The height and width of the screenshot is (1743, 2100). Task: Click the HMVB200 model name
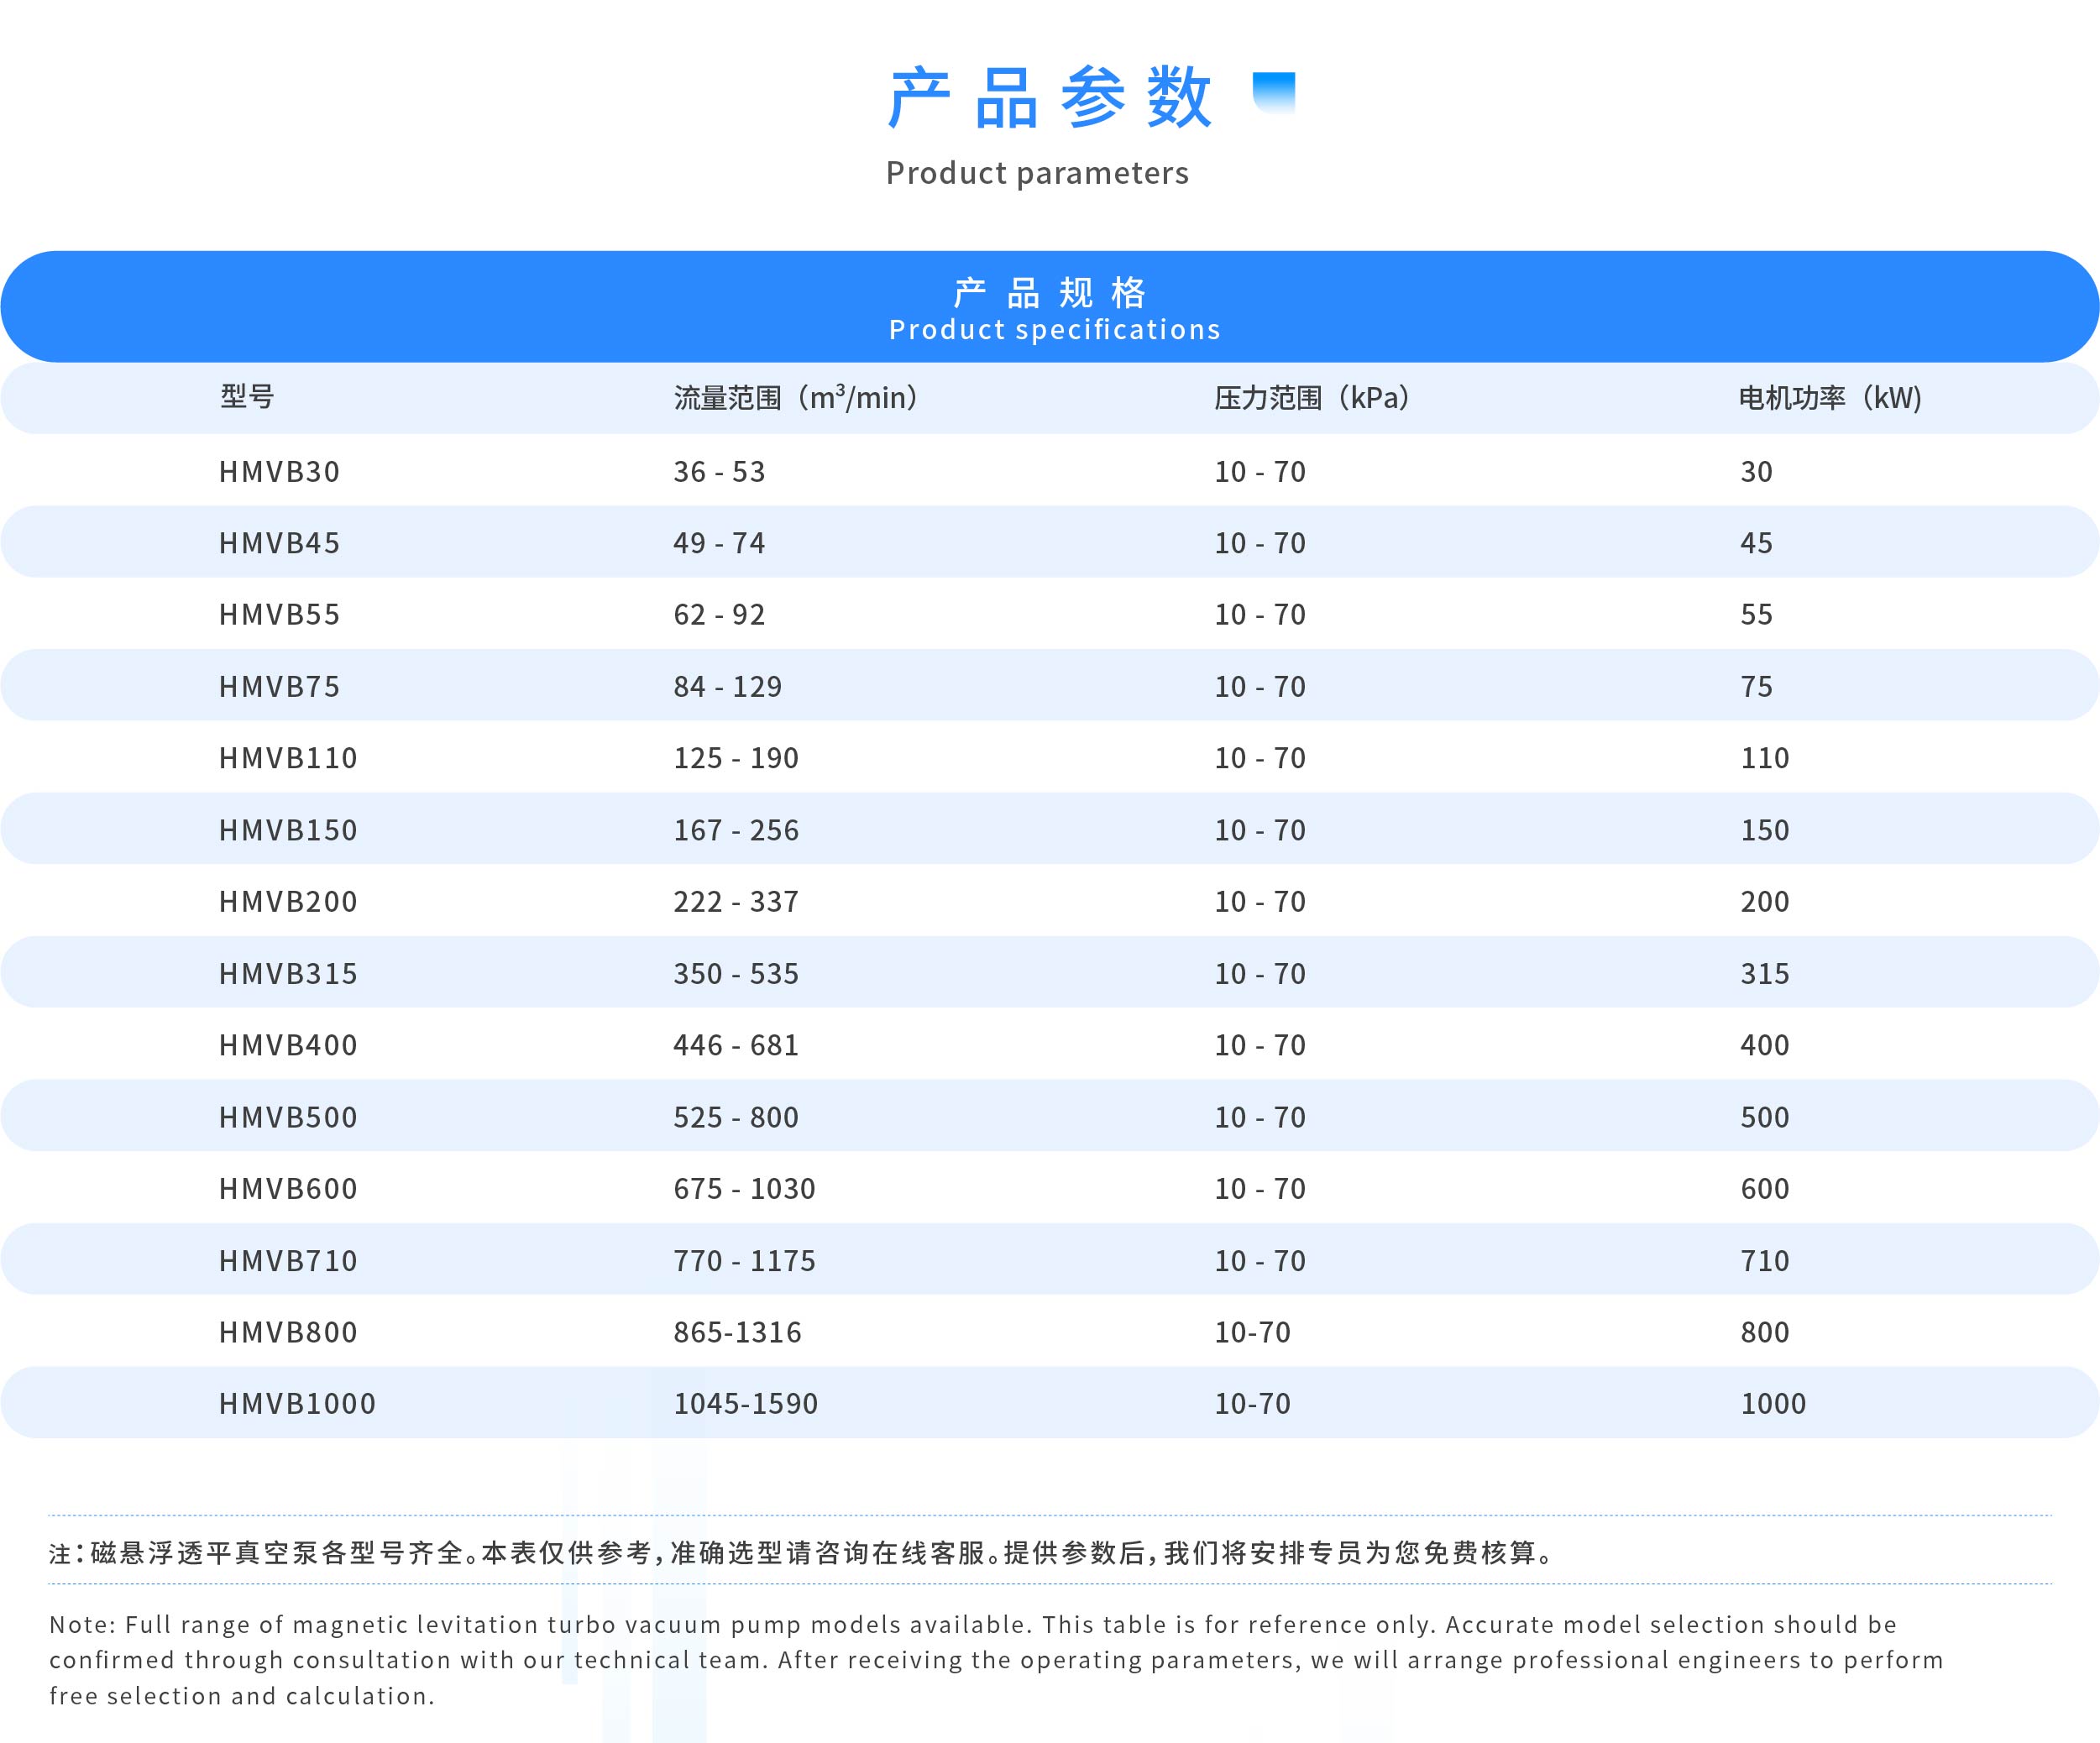(x=288, y=901)
